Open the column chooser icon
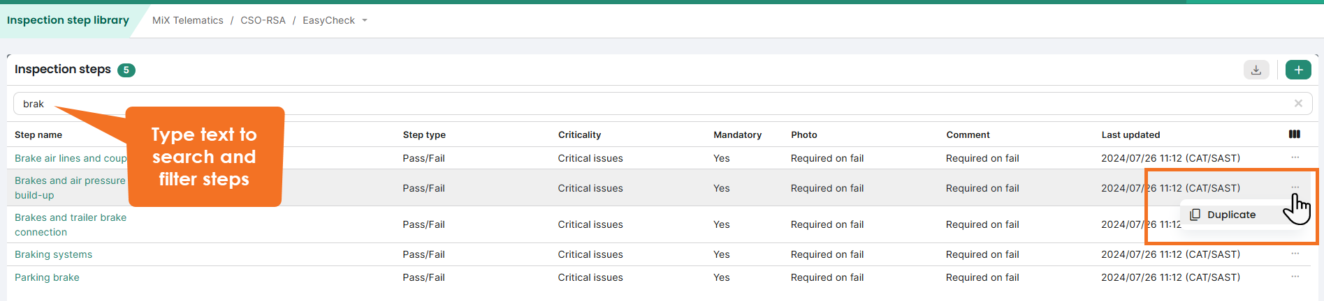The width and height of the screenshot is (1324, 301). click(x=1295, y=134)
